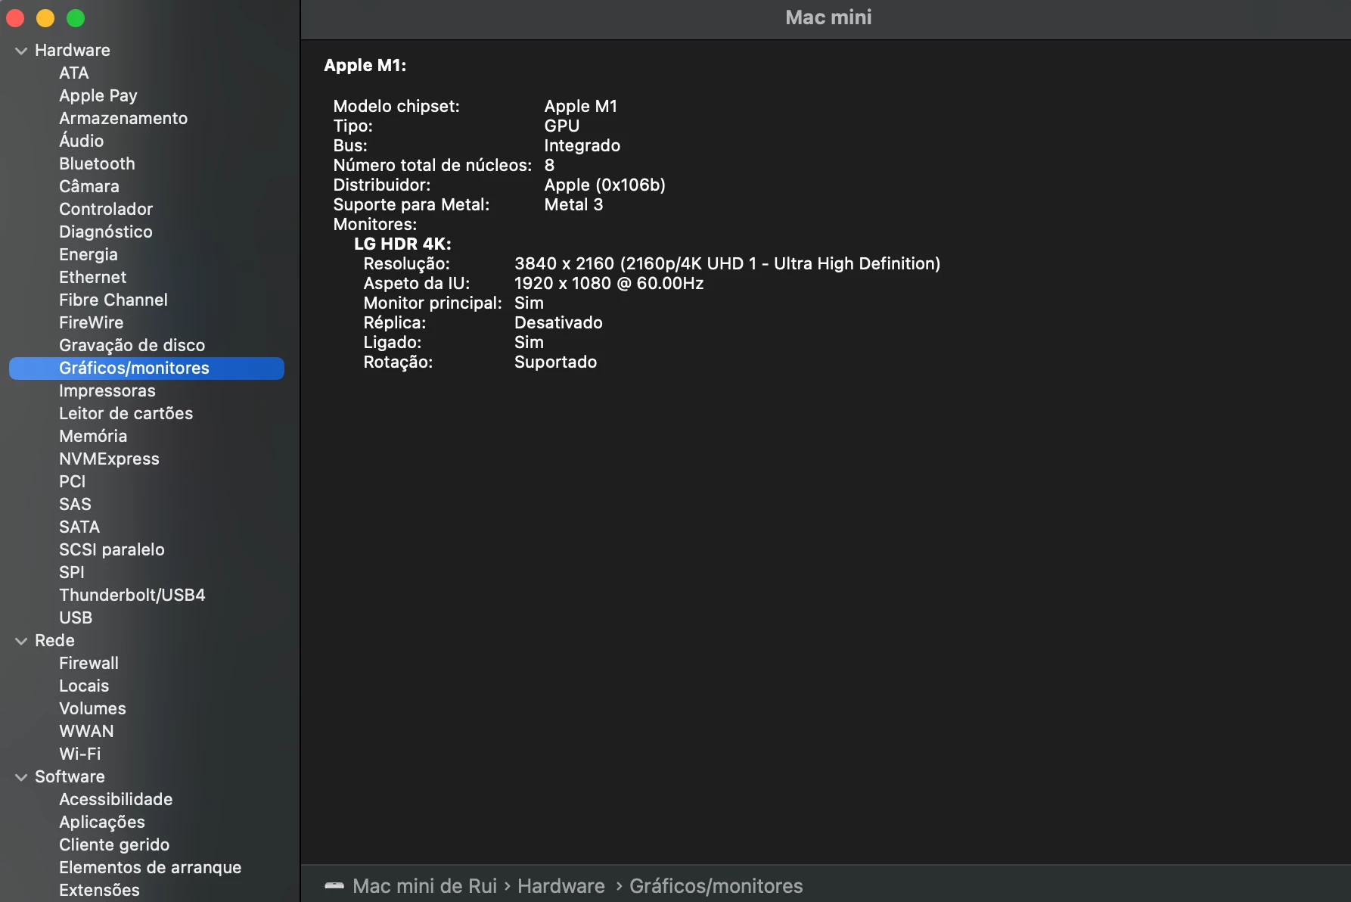Viewport: 1351px width, 902px height.
Task: Select Aplicações in the sidebar
Action: 102,823
